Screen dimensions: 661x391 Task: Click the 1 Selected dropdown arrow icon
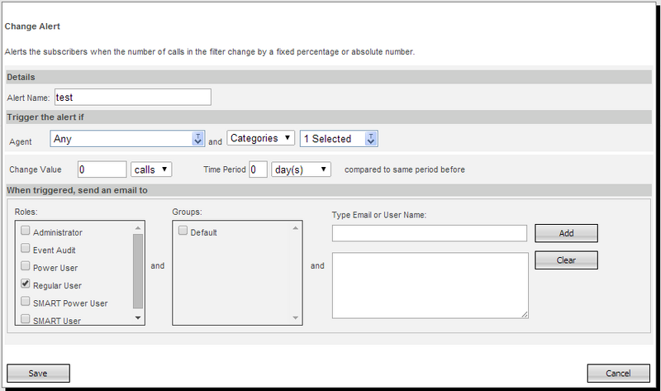[371, 139]
